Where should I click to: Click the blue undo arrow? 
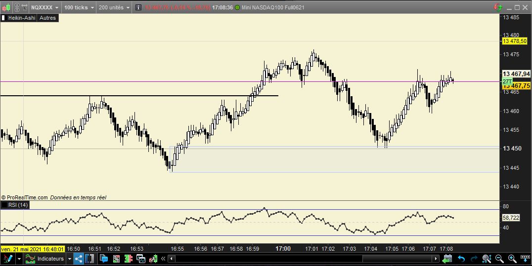point(461,259)
